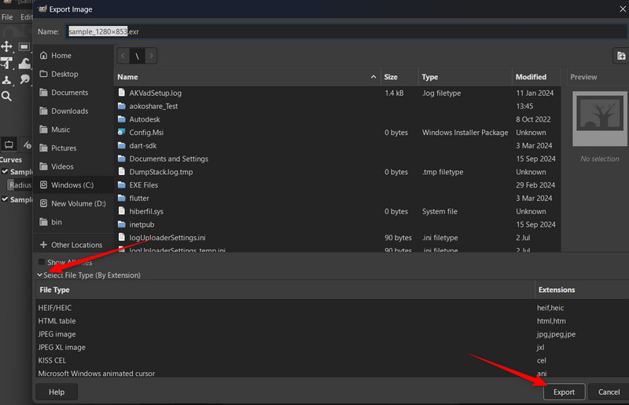Open Videos in the places sidebar
Image resolution: width=629 pixels, height=405 pixels.
[73, 166]
